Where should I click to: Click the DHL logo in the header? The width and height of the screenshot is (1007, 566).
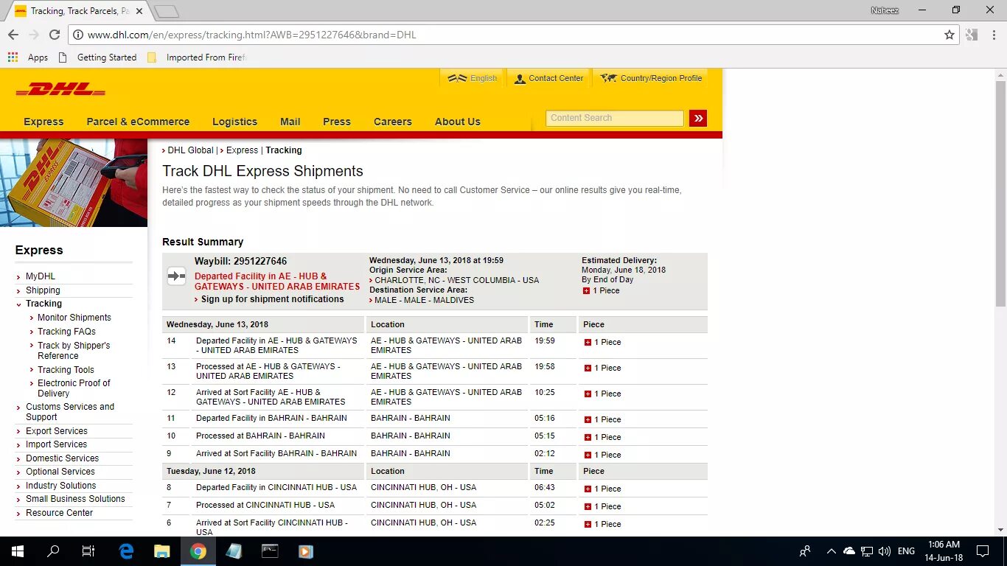pyautogui.click(x=60, y=89)
